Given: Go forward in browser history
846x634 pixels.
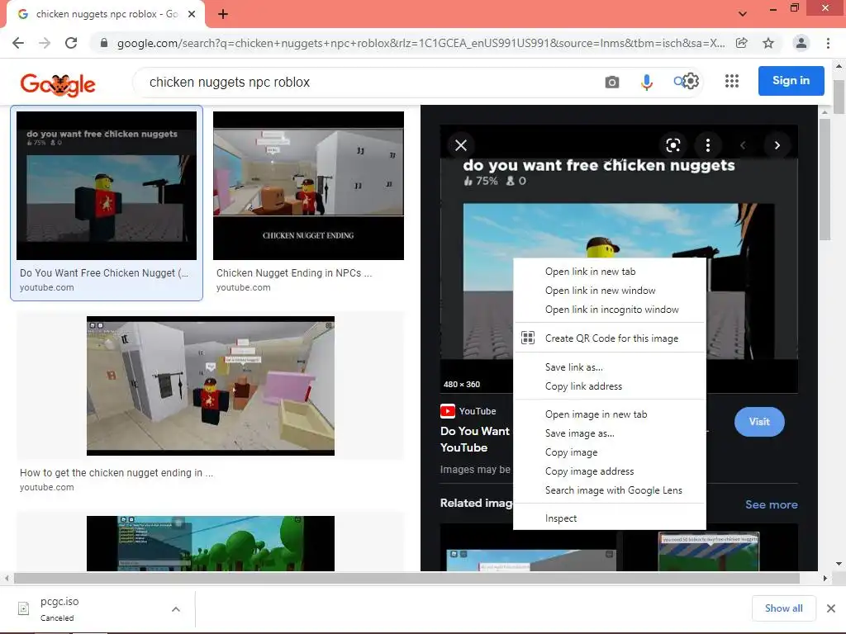Looking at the screenshot, I should coord(45,43).
